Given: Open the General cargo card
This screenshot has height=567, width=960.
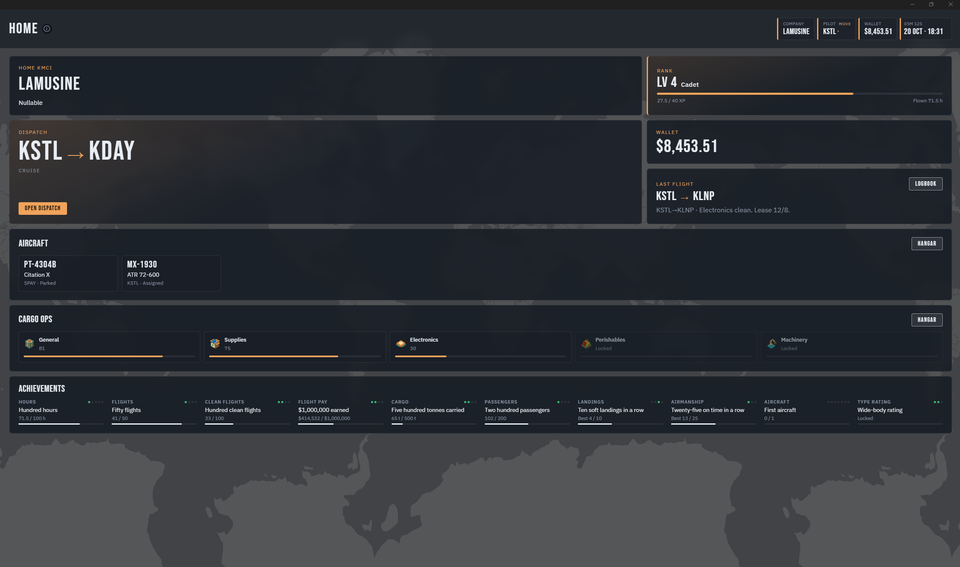Looking at the screenshot, I should pyautogui.click(x=109, y=347).
